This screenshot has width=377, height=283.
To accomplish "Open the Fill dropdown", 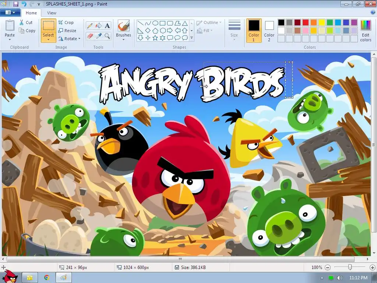I will point(205,31).
